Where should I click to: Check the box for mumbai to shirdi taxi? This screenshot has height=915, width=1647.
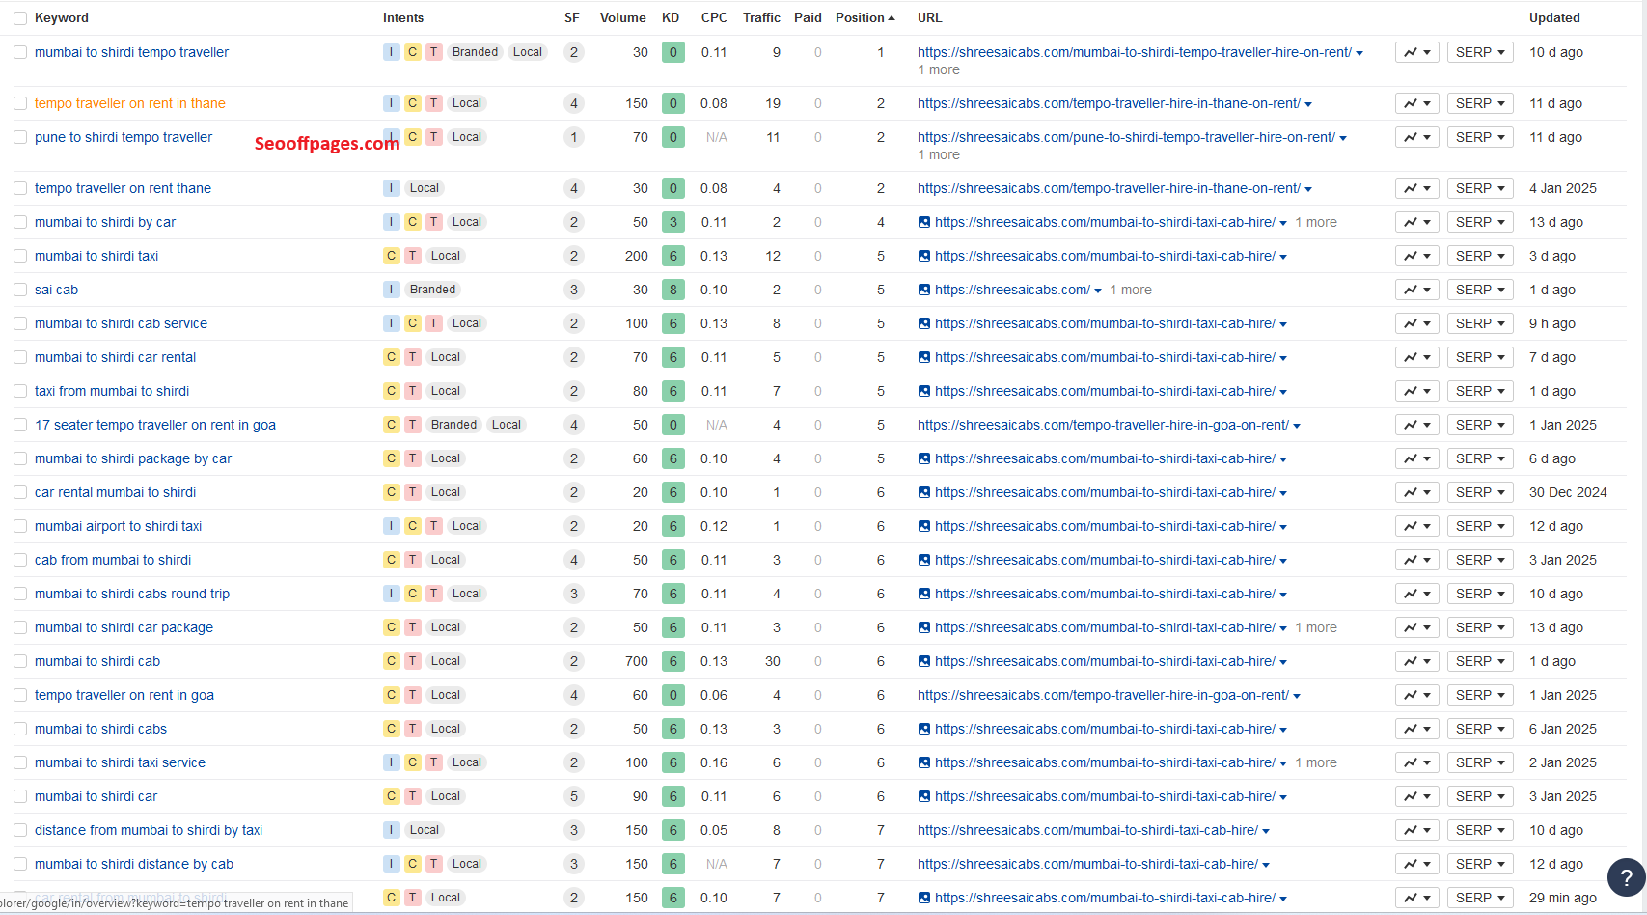(20, 256)
